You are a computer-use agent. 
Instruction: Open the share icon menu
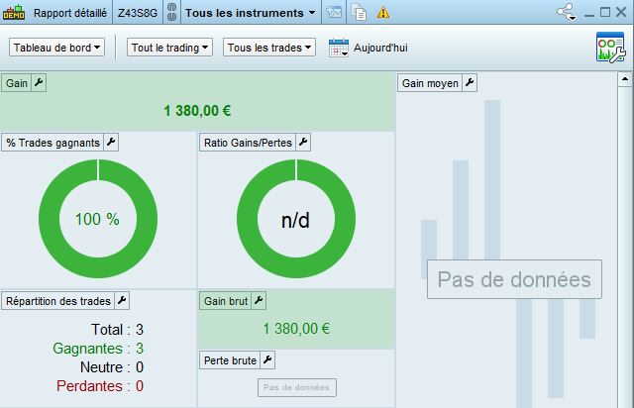(567, 12)
